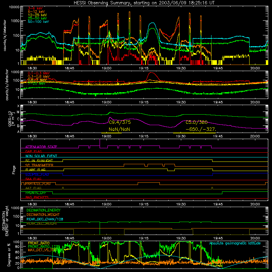Click the FRONT_RATIO legend label
This screenshot has height=272, width=272.
click(39, 243)
